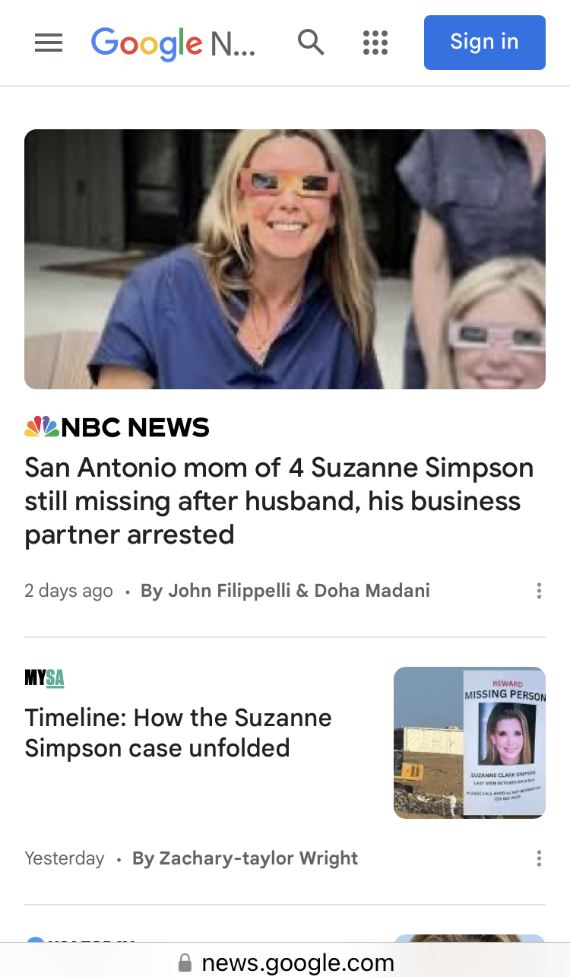Open the NBC News lead story image

click(x=285, y=259)
